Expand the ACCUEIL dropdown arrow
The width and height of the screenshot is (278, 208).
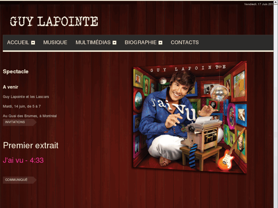[33, 43]
